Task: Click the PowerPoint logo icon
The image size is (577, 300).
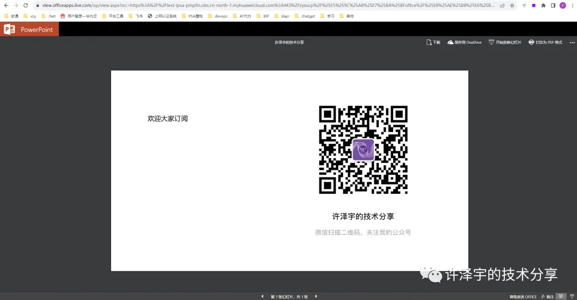Action: pos(9,29)
